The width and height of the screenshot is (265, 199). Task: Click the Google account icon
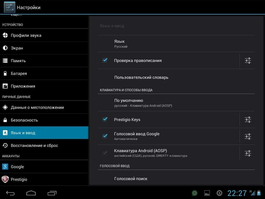point(5,167)
